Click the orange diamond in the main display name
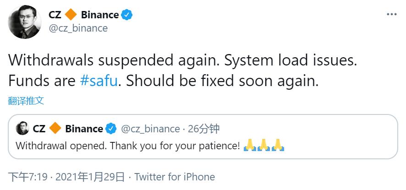 pos(71,15)
